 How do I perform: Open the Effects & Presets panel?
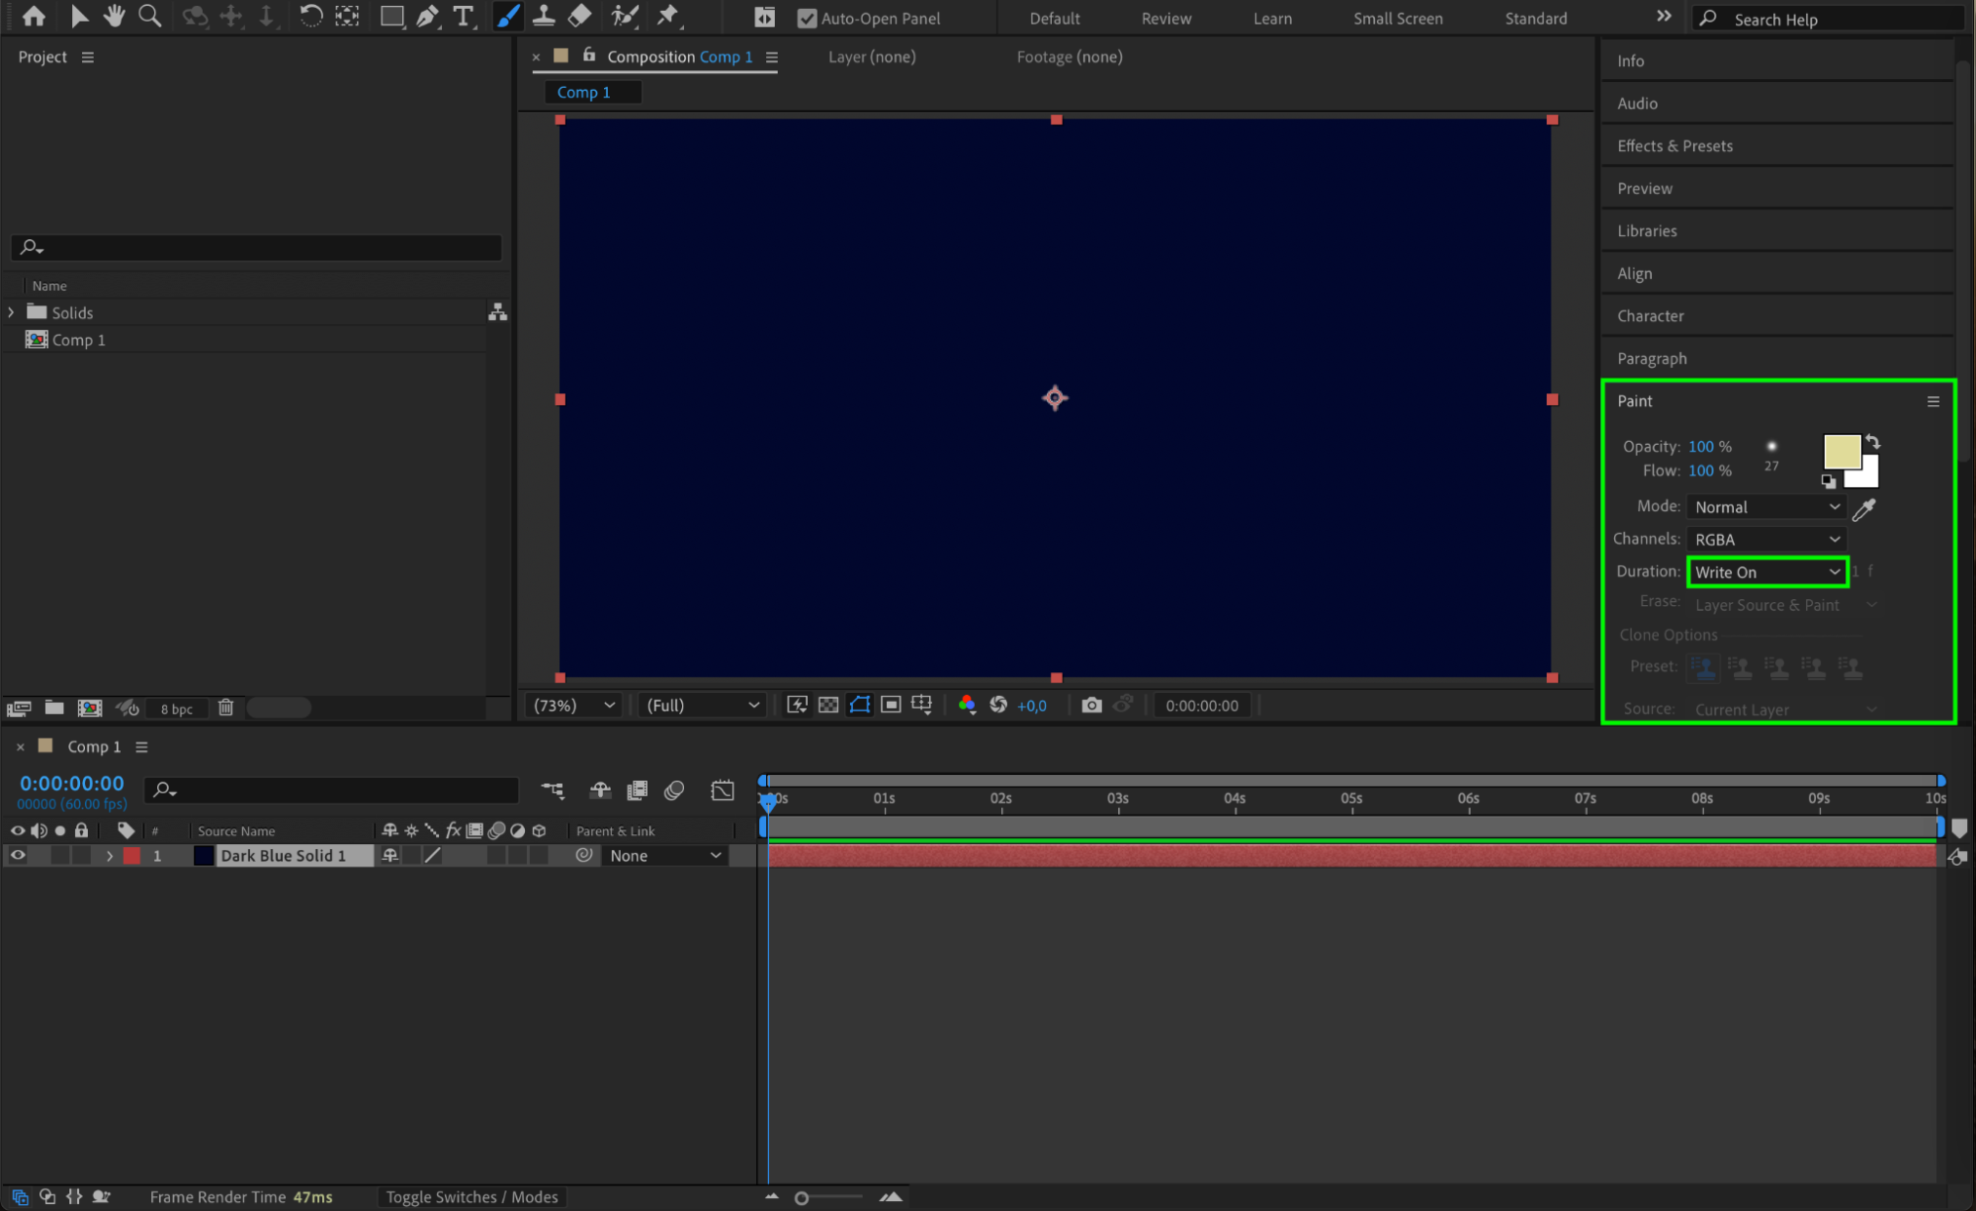click(x=1675, y=146)
